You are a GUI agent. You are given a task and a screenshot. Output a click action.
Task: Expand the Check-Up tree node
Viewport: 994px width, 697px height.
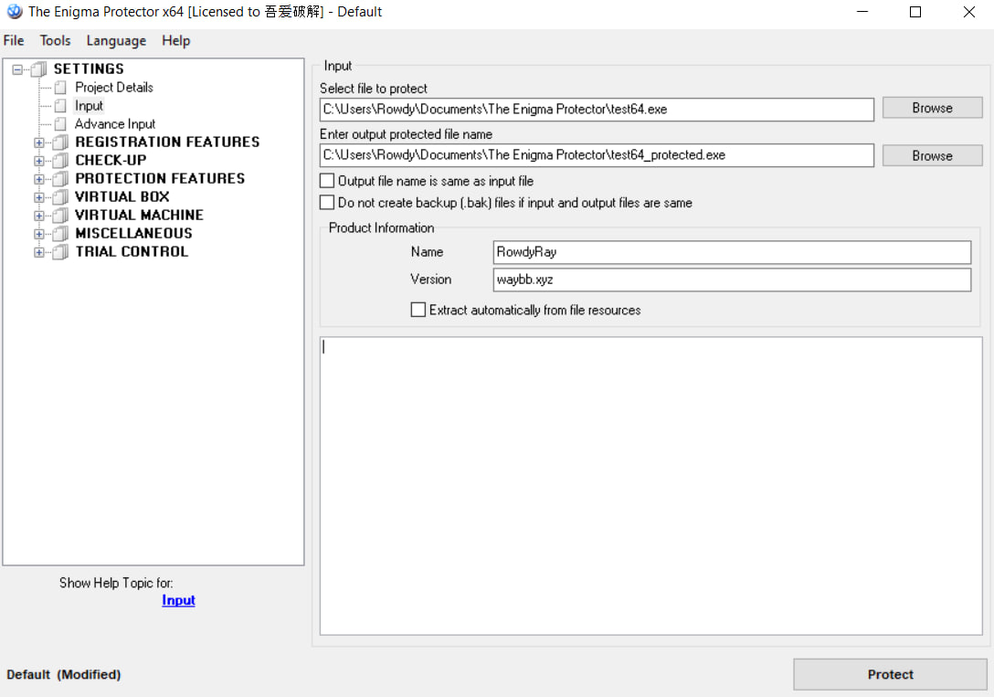(x=39, y=161)
